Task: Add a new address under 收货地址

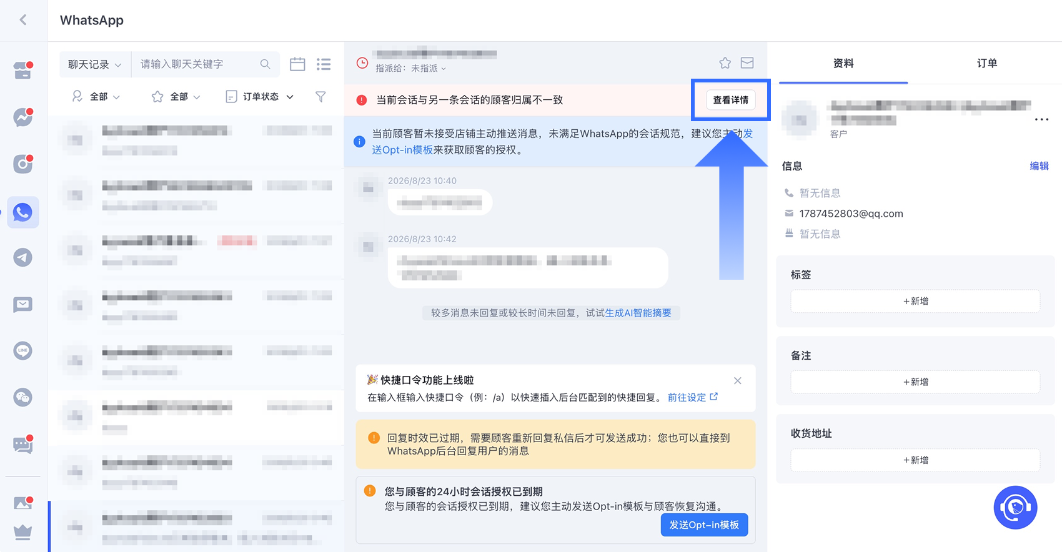Action: [915, 460]
